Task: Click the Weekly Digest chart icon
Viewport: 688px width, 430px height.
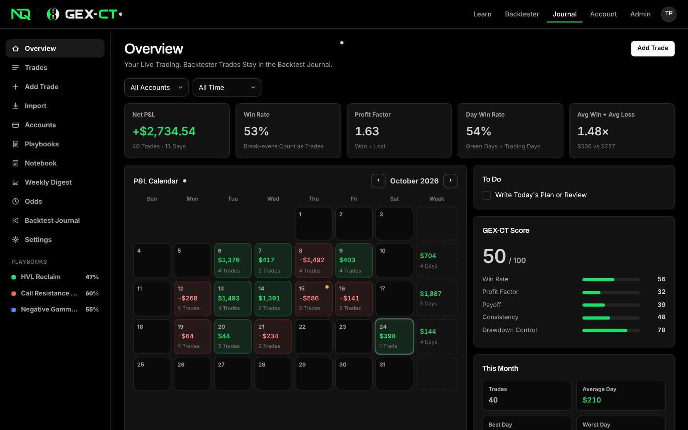Action: coord(16,182)
